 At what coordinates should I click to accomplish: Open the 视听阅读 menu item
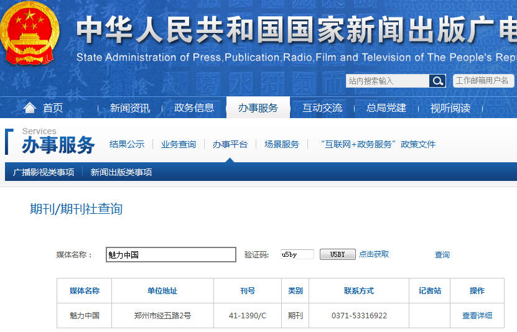(x=450, y=108)
